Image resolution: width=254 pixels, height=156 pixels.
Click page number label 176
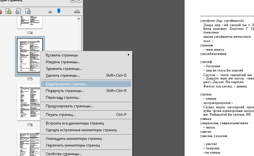[x=30, y=125]
